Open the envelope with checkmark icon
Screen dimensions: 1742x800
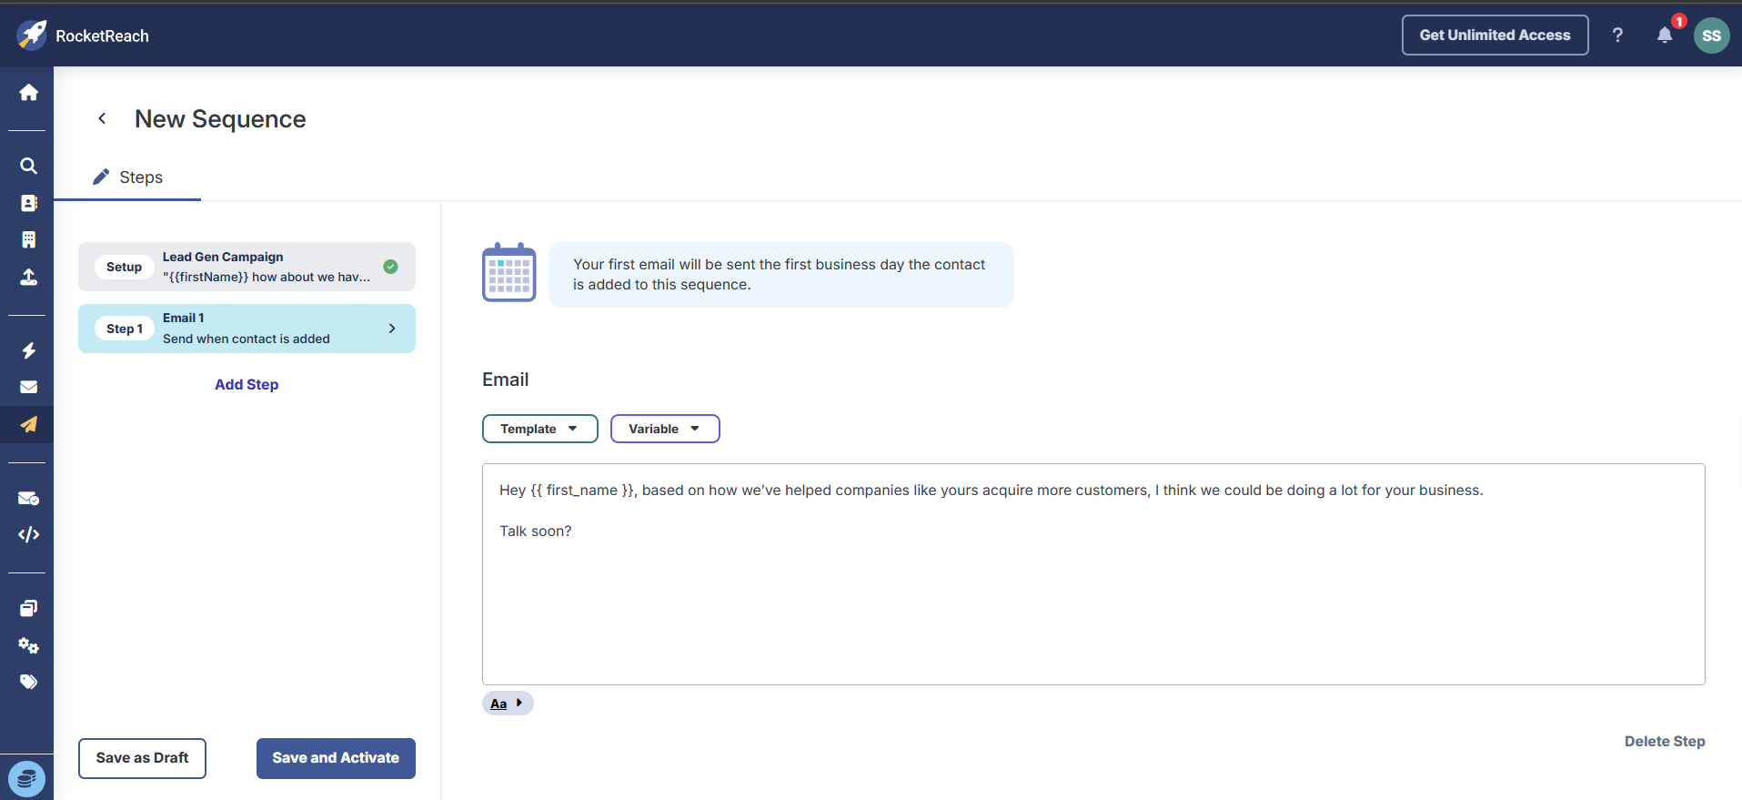coord(28,498)
